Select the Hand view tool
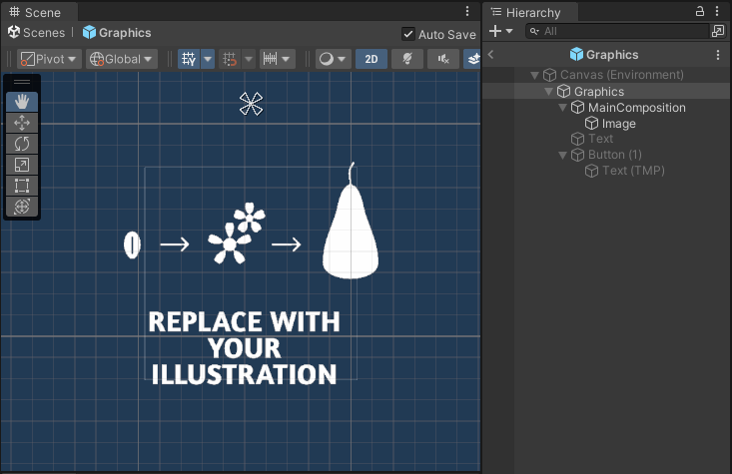The height and width of the screenshot is (474, 732). (x=22, y=102)
